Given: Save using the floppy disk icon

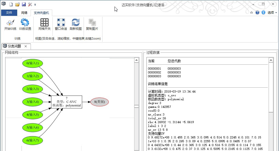Looking at the screenshot, I should pos(24,4).
